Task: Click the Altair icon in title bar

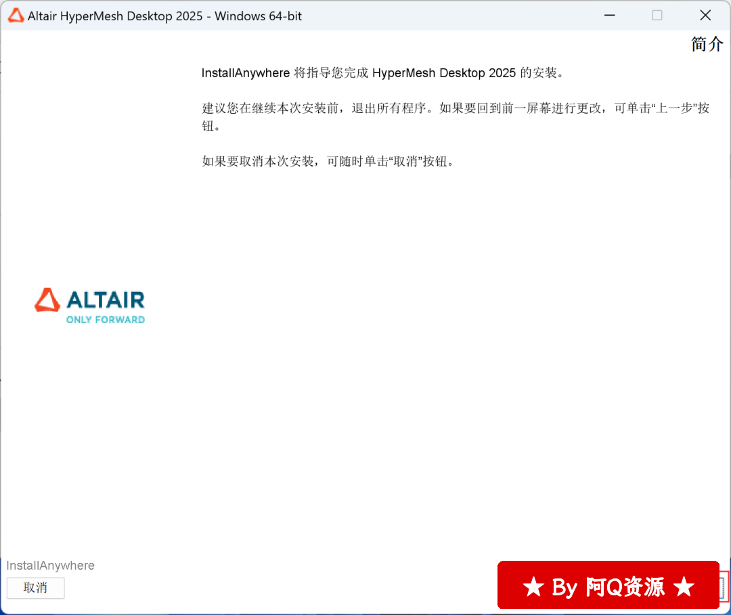Action: [x=16, y=16]
